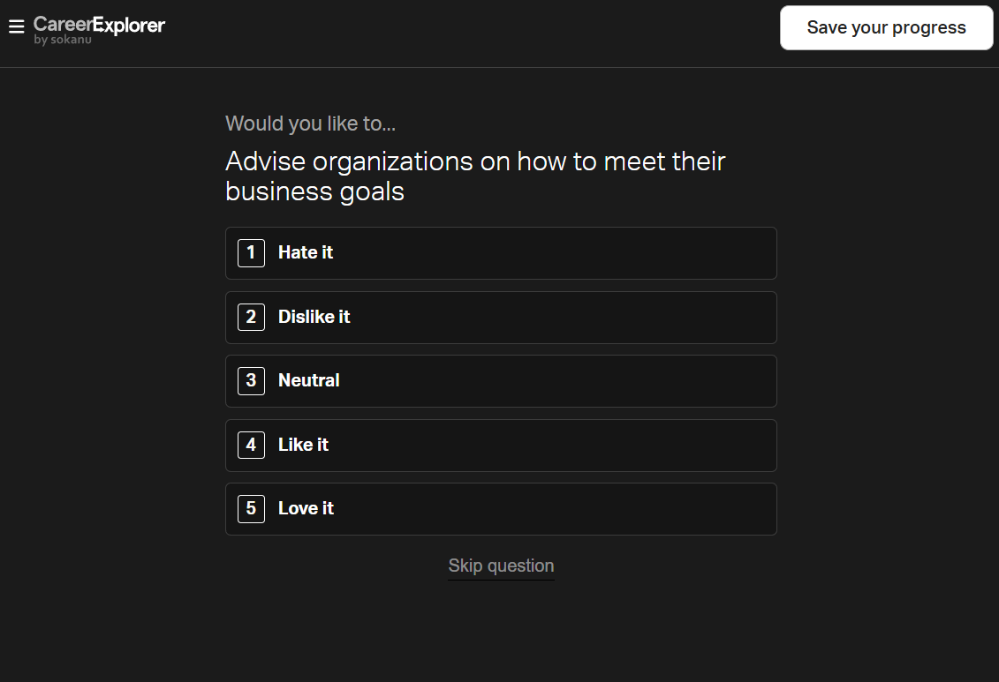Click the "Advise organizations" question heading
The width and height of the screenshot is (999, 682).
pyautogui.click(x=475, y=176)
